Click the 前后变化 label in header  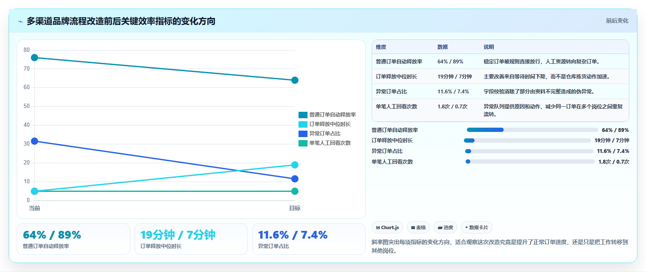coord(617,21)
